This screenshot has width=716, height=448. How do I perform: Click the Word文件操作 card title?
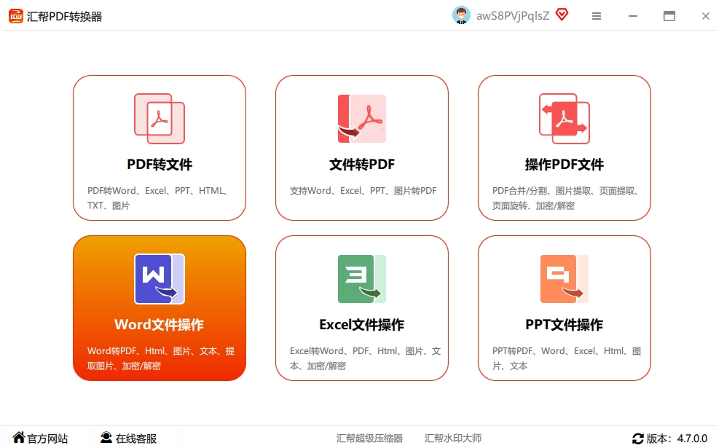pyautogui.click(x=160, y=325)
